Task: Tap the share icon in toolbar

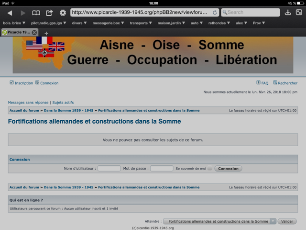Action: pos(49,13)
